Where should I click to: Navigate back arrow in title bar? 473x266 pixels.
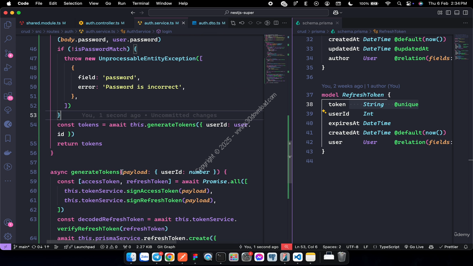pos(133,13)
